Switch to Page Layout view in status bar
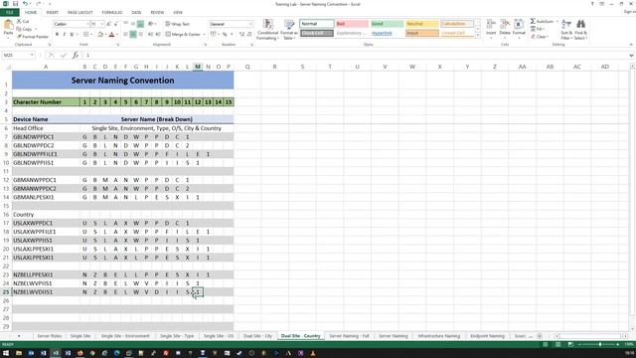 (558, 344)
